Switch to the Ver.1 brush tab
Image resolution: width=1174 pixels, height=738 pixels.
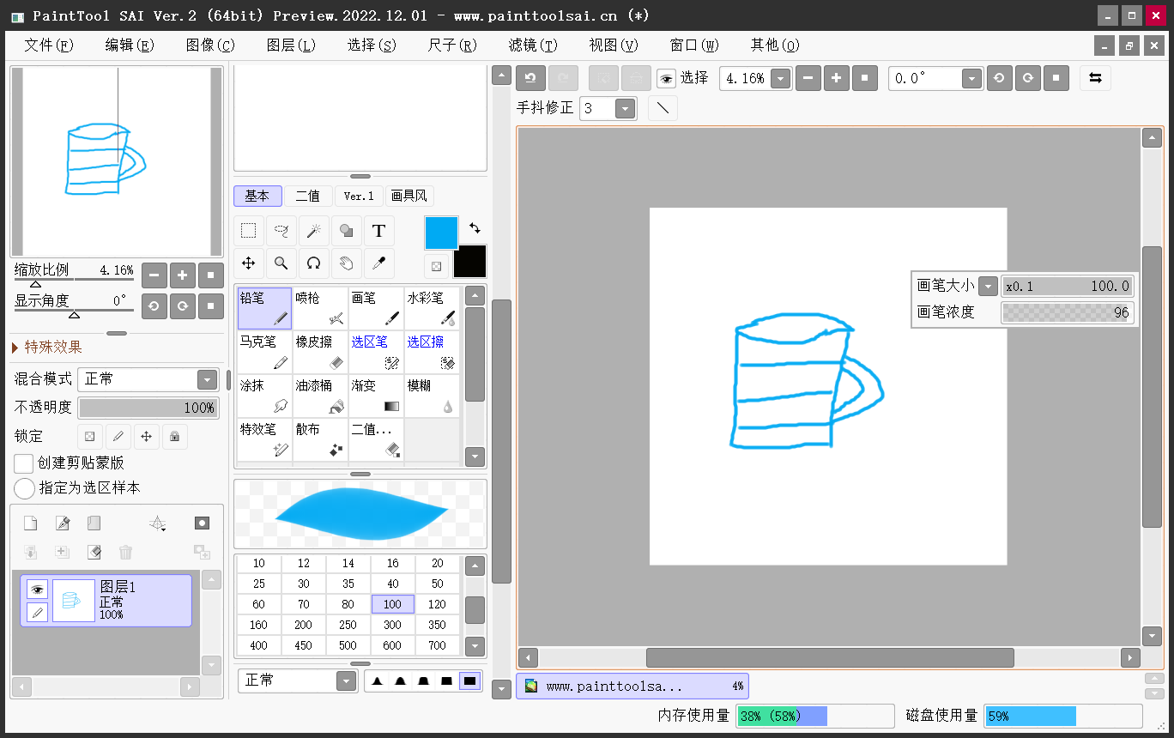pyautogui.click(x=359, y=197)
